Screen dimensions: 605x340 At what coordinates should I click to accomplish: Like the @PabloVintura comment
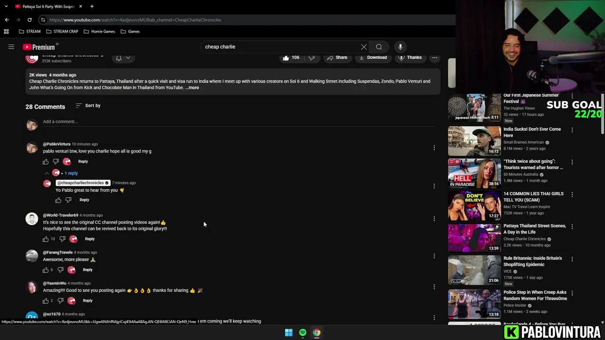coord(46,161)
